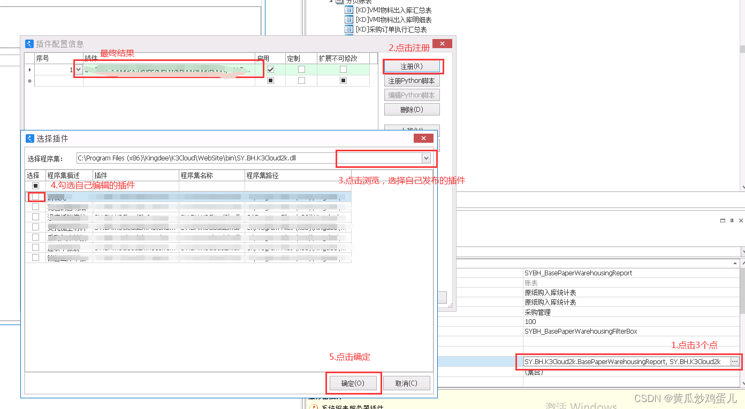Click report icon beside 采购订单执行汇总表

[x=349, y=29]
